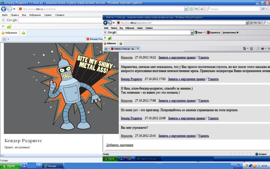Open Справка menu in Ответы window

pos(149,28)
